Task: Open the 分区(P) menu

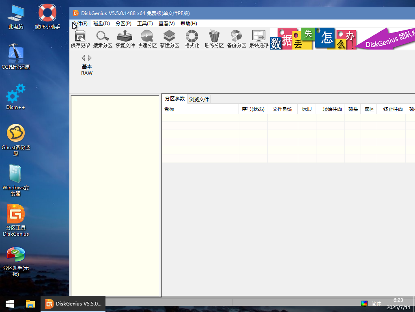Action: pos(123,23)
